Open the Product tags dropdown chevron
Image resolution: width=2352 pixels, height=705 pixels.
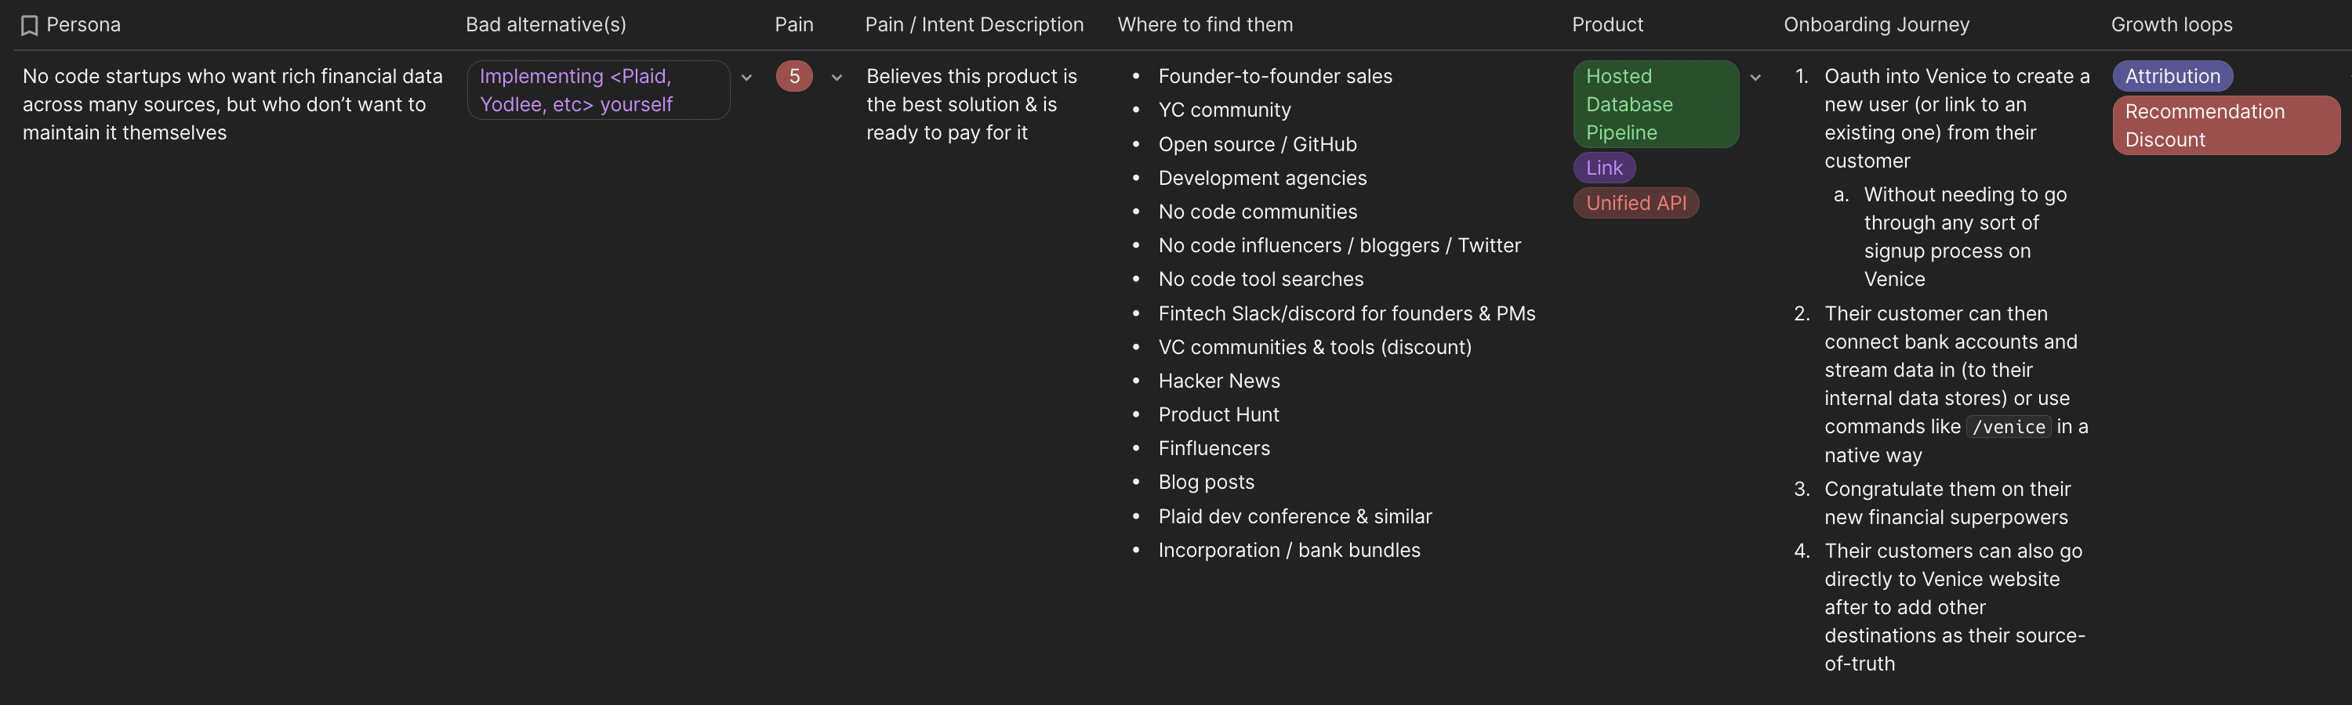1756,78
